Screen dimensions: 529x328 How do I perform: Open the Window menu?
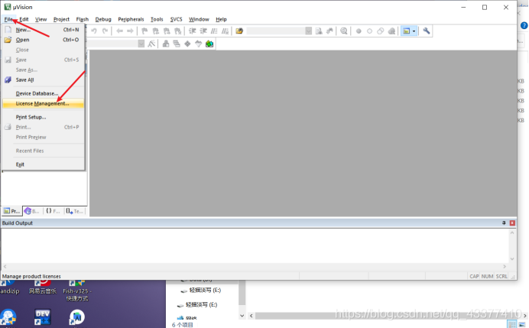[199, 19]
